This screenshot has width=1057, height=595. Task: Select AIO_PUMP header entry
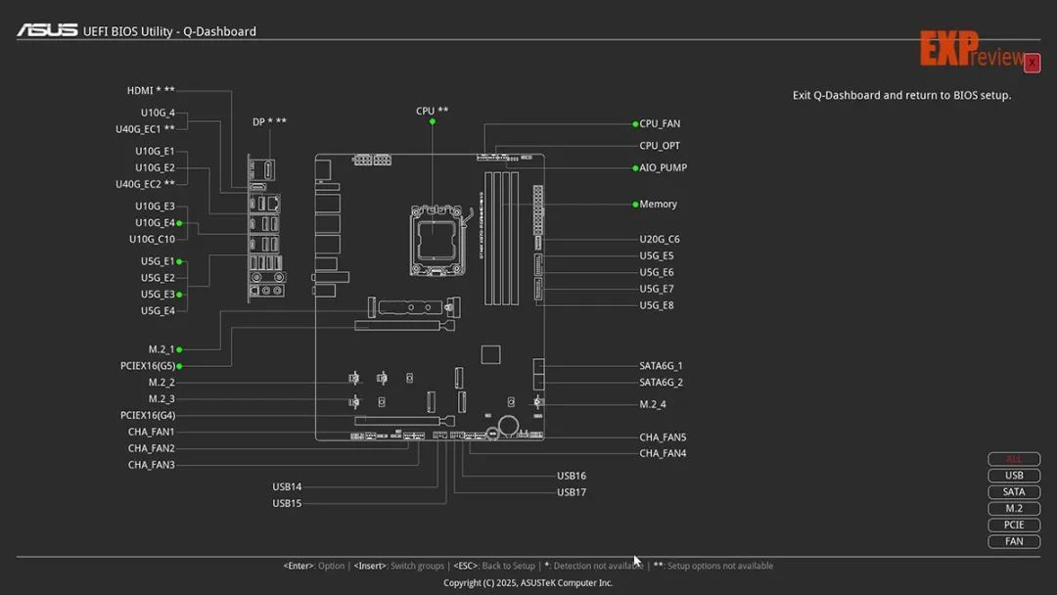click(663, 167)
